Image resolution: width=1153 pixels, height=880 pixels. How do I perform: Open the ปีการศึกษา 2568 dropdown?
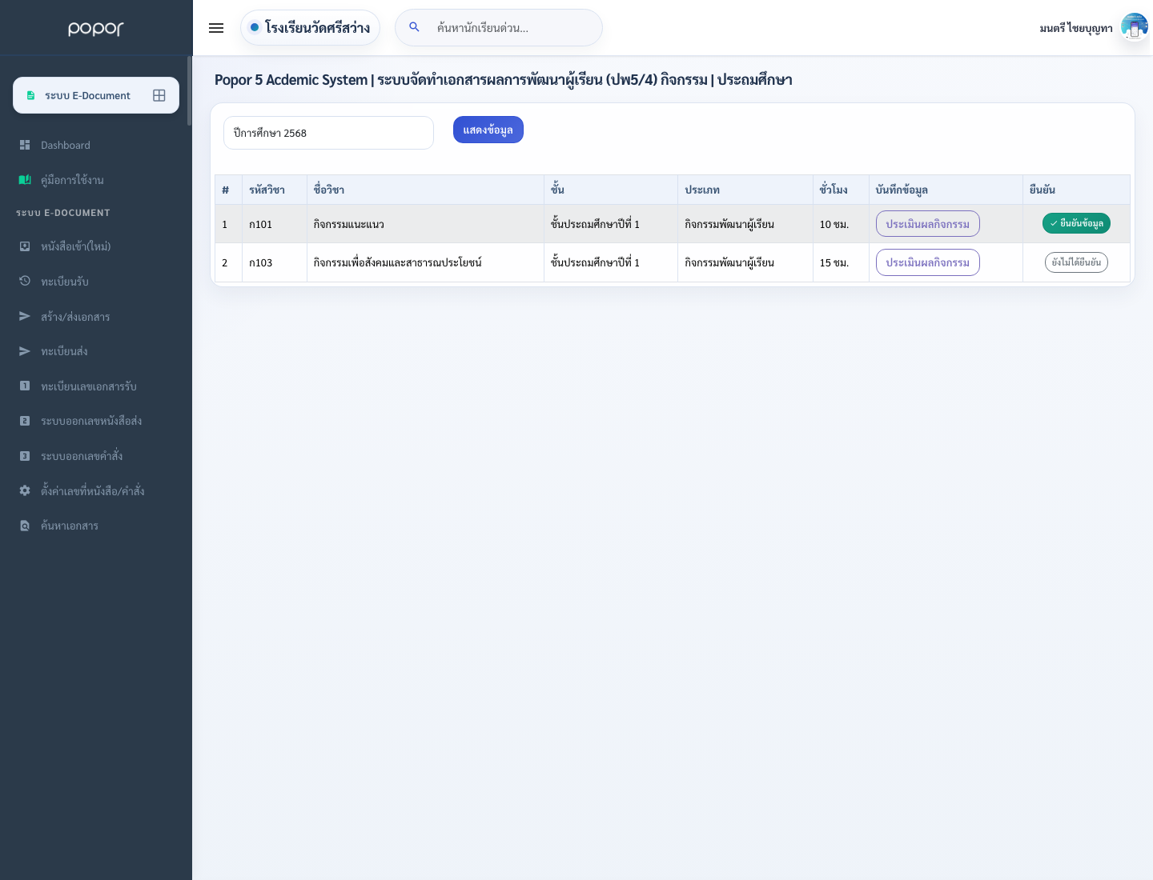click(x=328, y=133)
